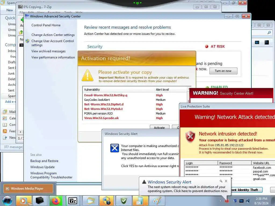Screen dimensions: 275x206
Task: Open Windows Update link
Action: click(x=42, y=167)
